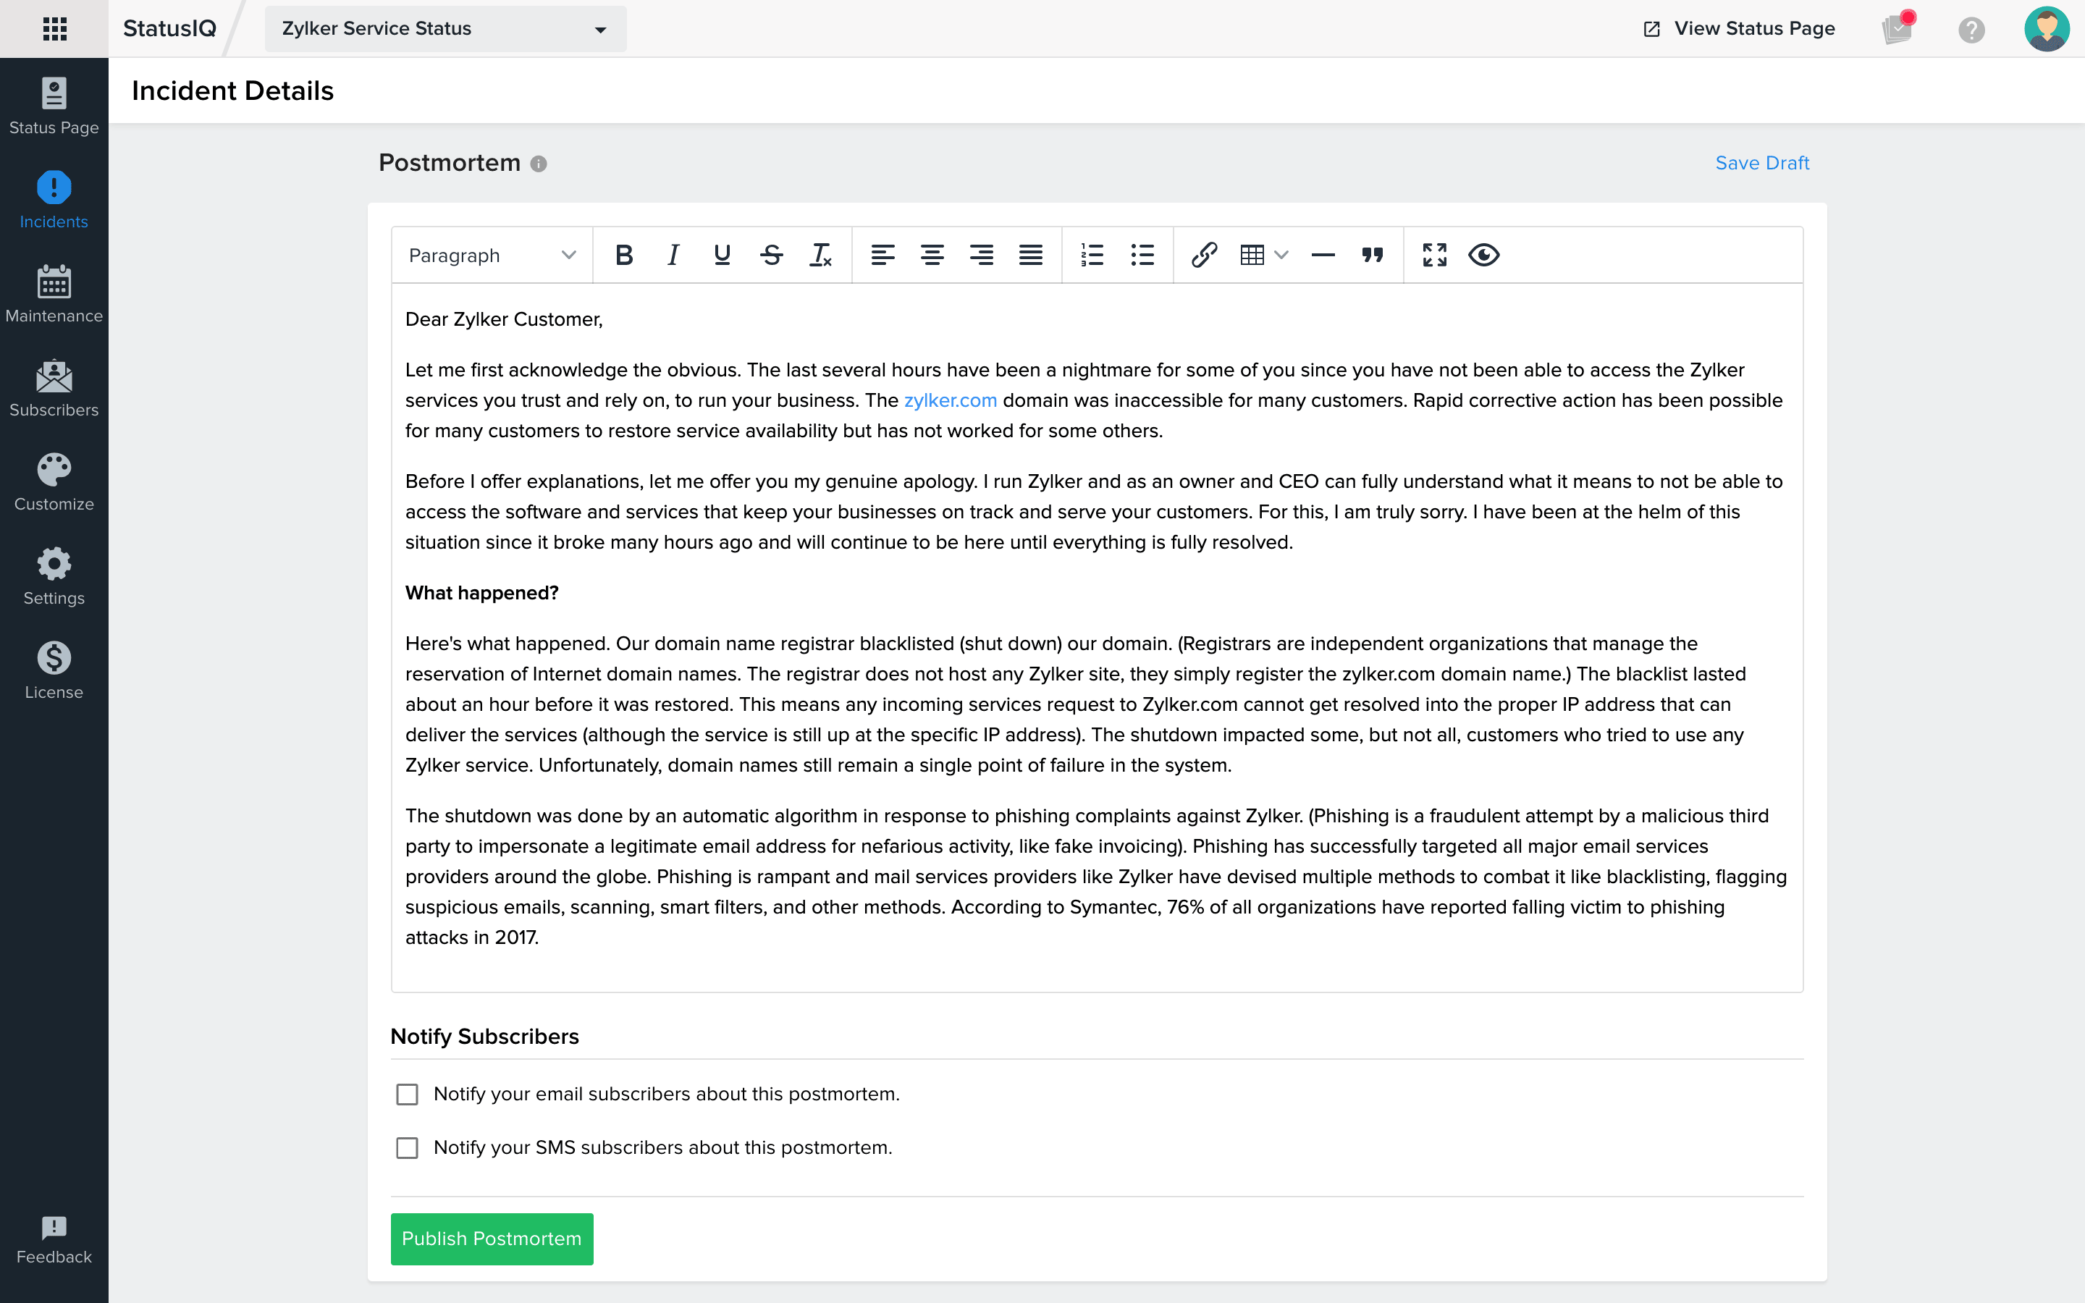Enable notify SMS subscribers about this postmortem

point(406,1147)
